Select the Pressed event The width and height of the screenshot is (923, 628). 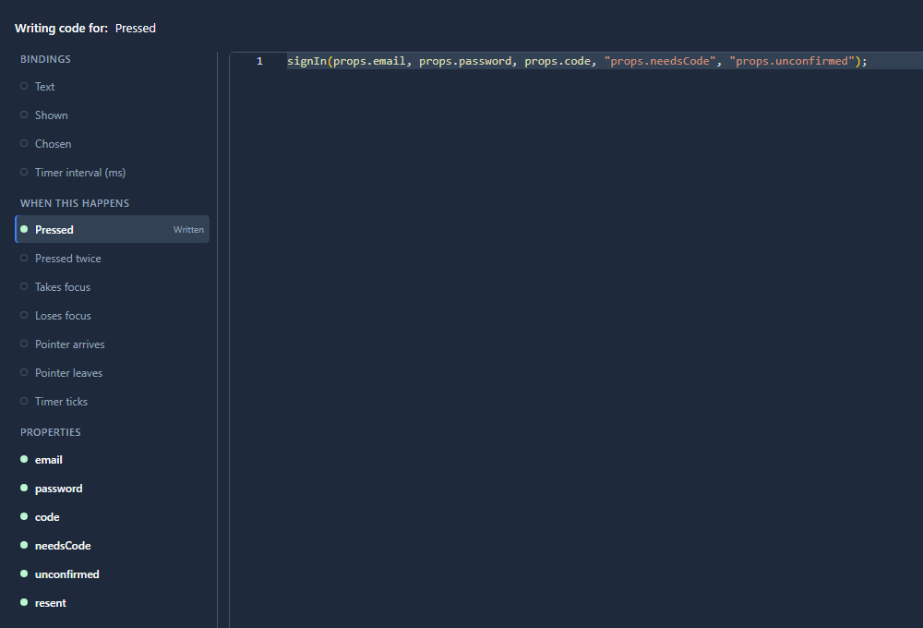(112, 229)
